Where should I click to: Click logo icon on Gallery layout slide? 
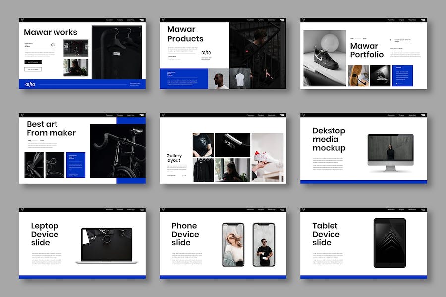pyautogui.click(x=164, y=115)
